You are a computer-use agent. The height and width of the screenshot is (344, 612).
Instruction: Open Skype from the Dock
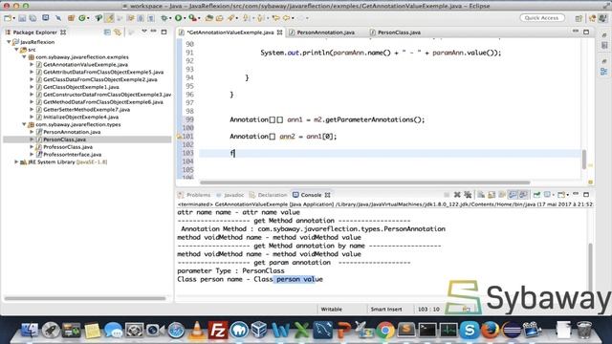click(470, 331)
